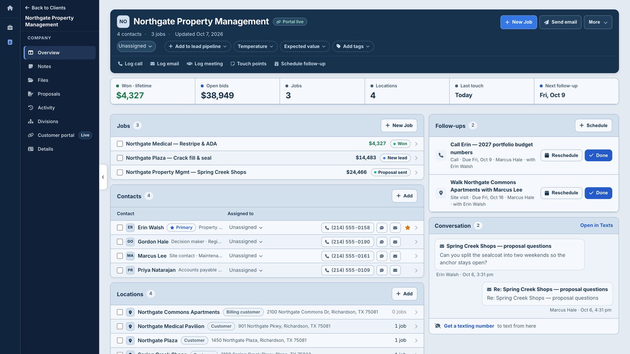Open the Expected value dropdown
630x354 pixels.
pyautogui.click(x=305, y=46)
